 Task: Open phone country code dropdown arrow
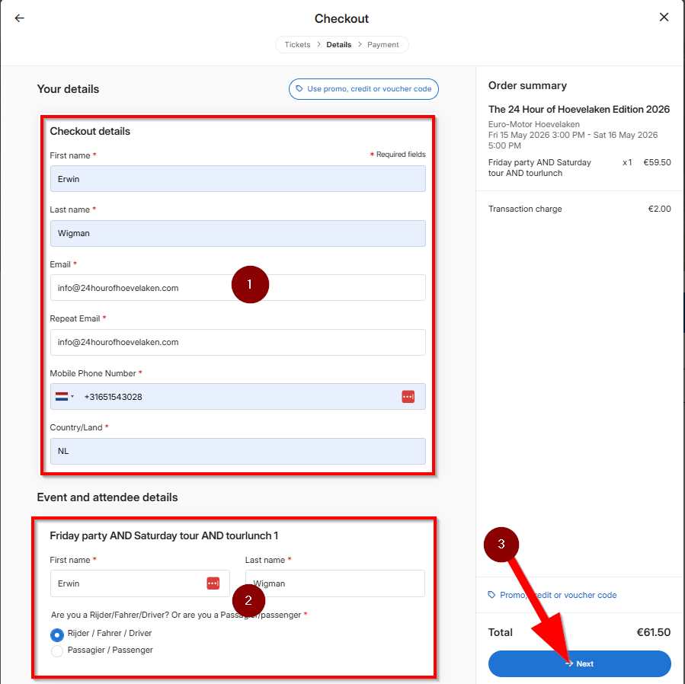click(x=72, y=396)
